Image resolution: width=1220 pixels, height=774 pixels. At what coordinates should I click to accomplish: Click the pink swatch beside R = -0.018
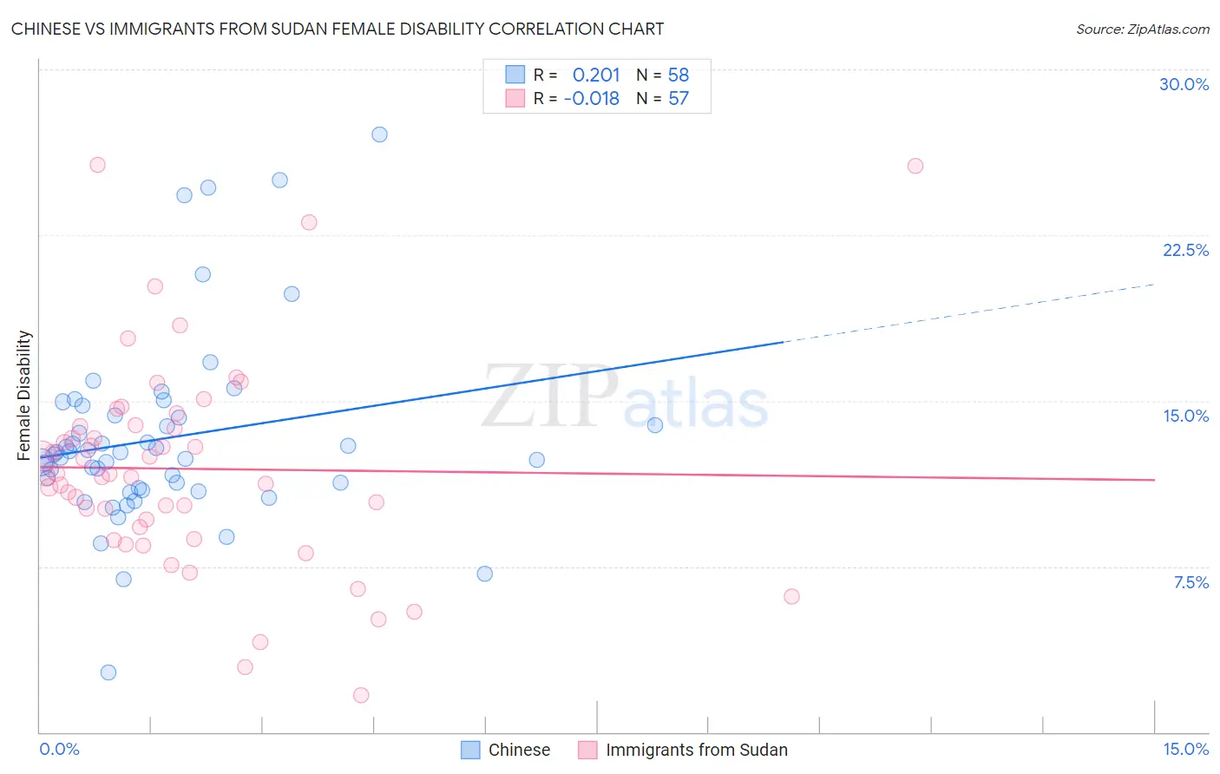pos(515,98)
